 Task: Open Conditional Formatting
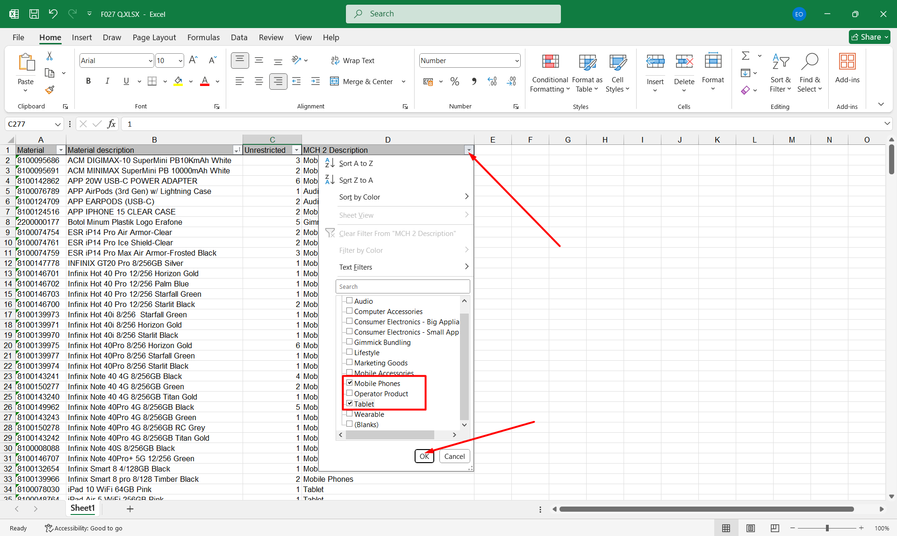550,72
